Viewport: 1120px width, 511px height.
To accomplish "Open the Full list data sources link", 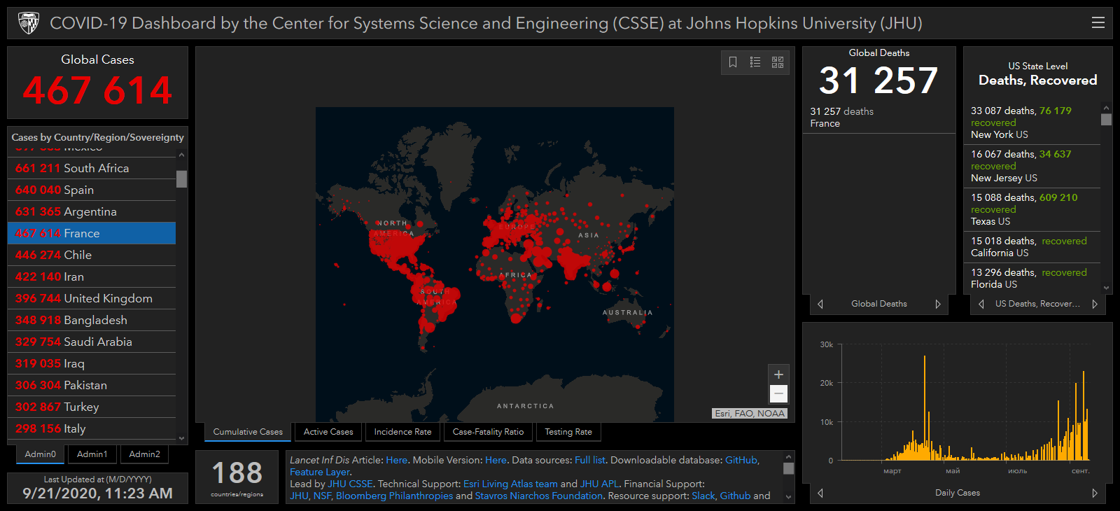I will [590, 460].
